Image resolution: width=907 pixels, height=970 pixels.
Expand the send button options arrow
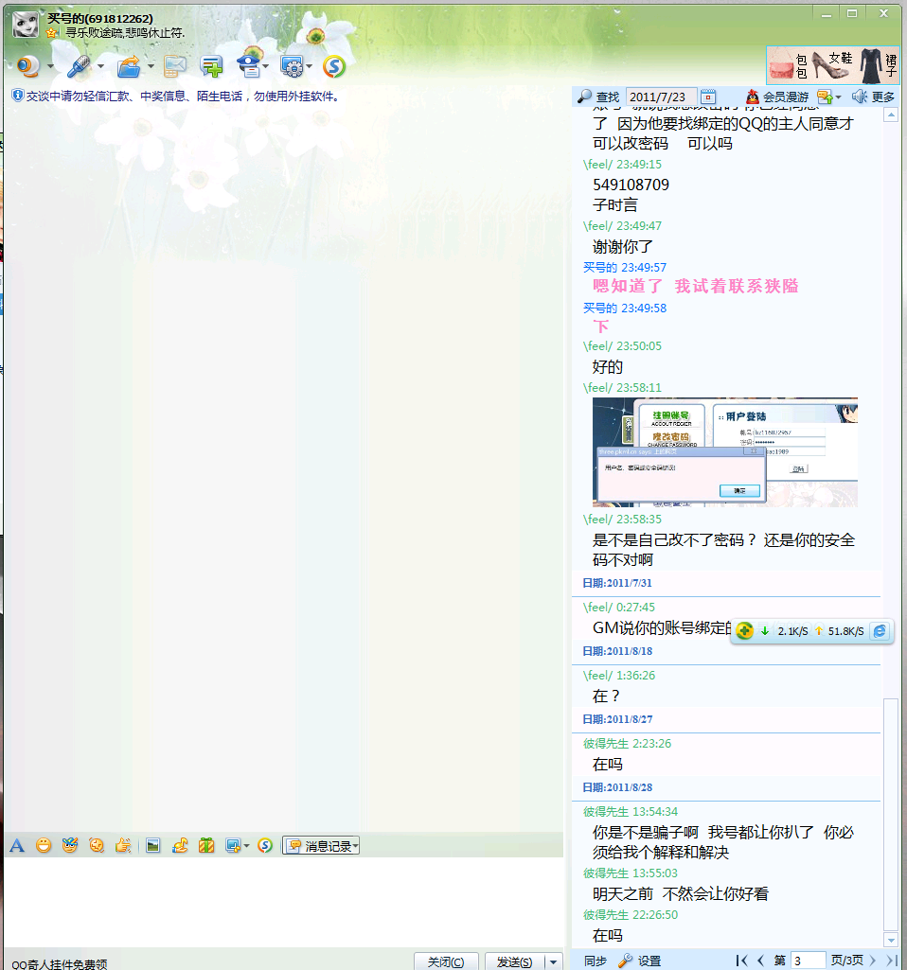(x=554, y=961)
